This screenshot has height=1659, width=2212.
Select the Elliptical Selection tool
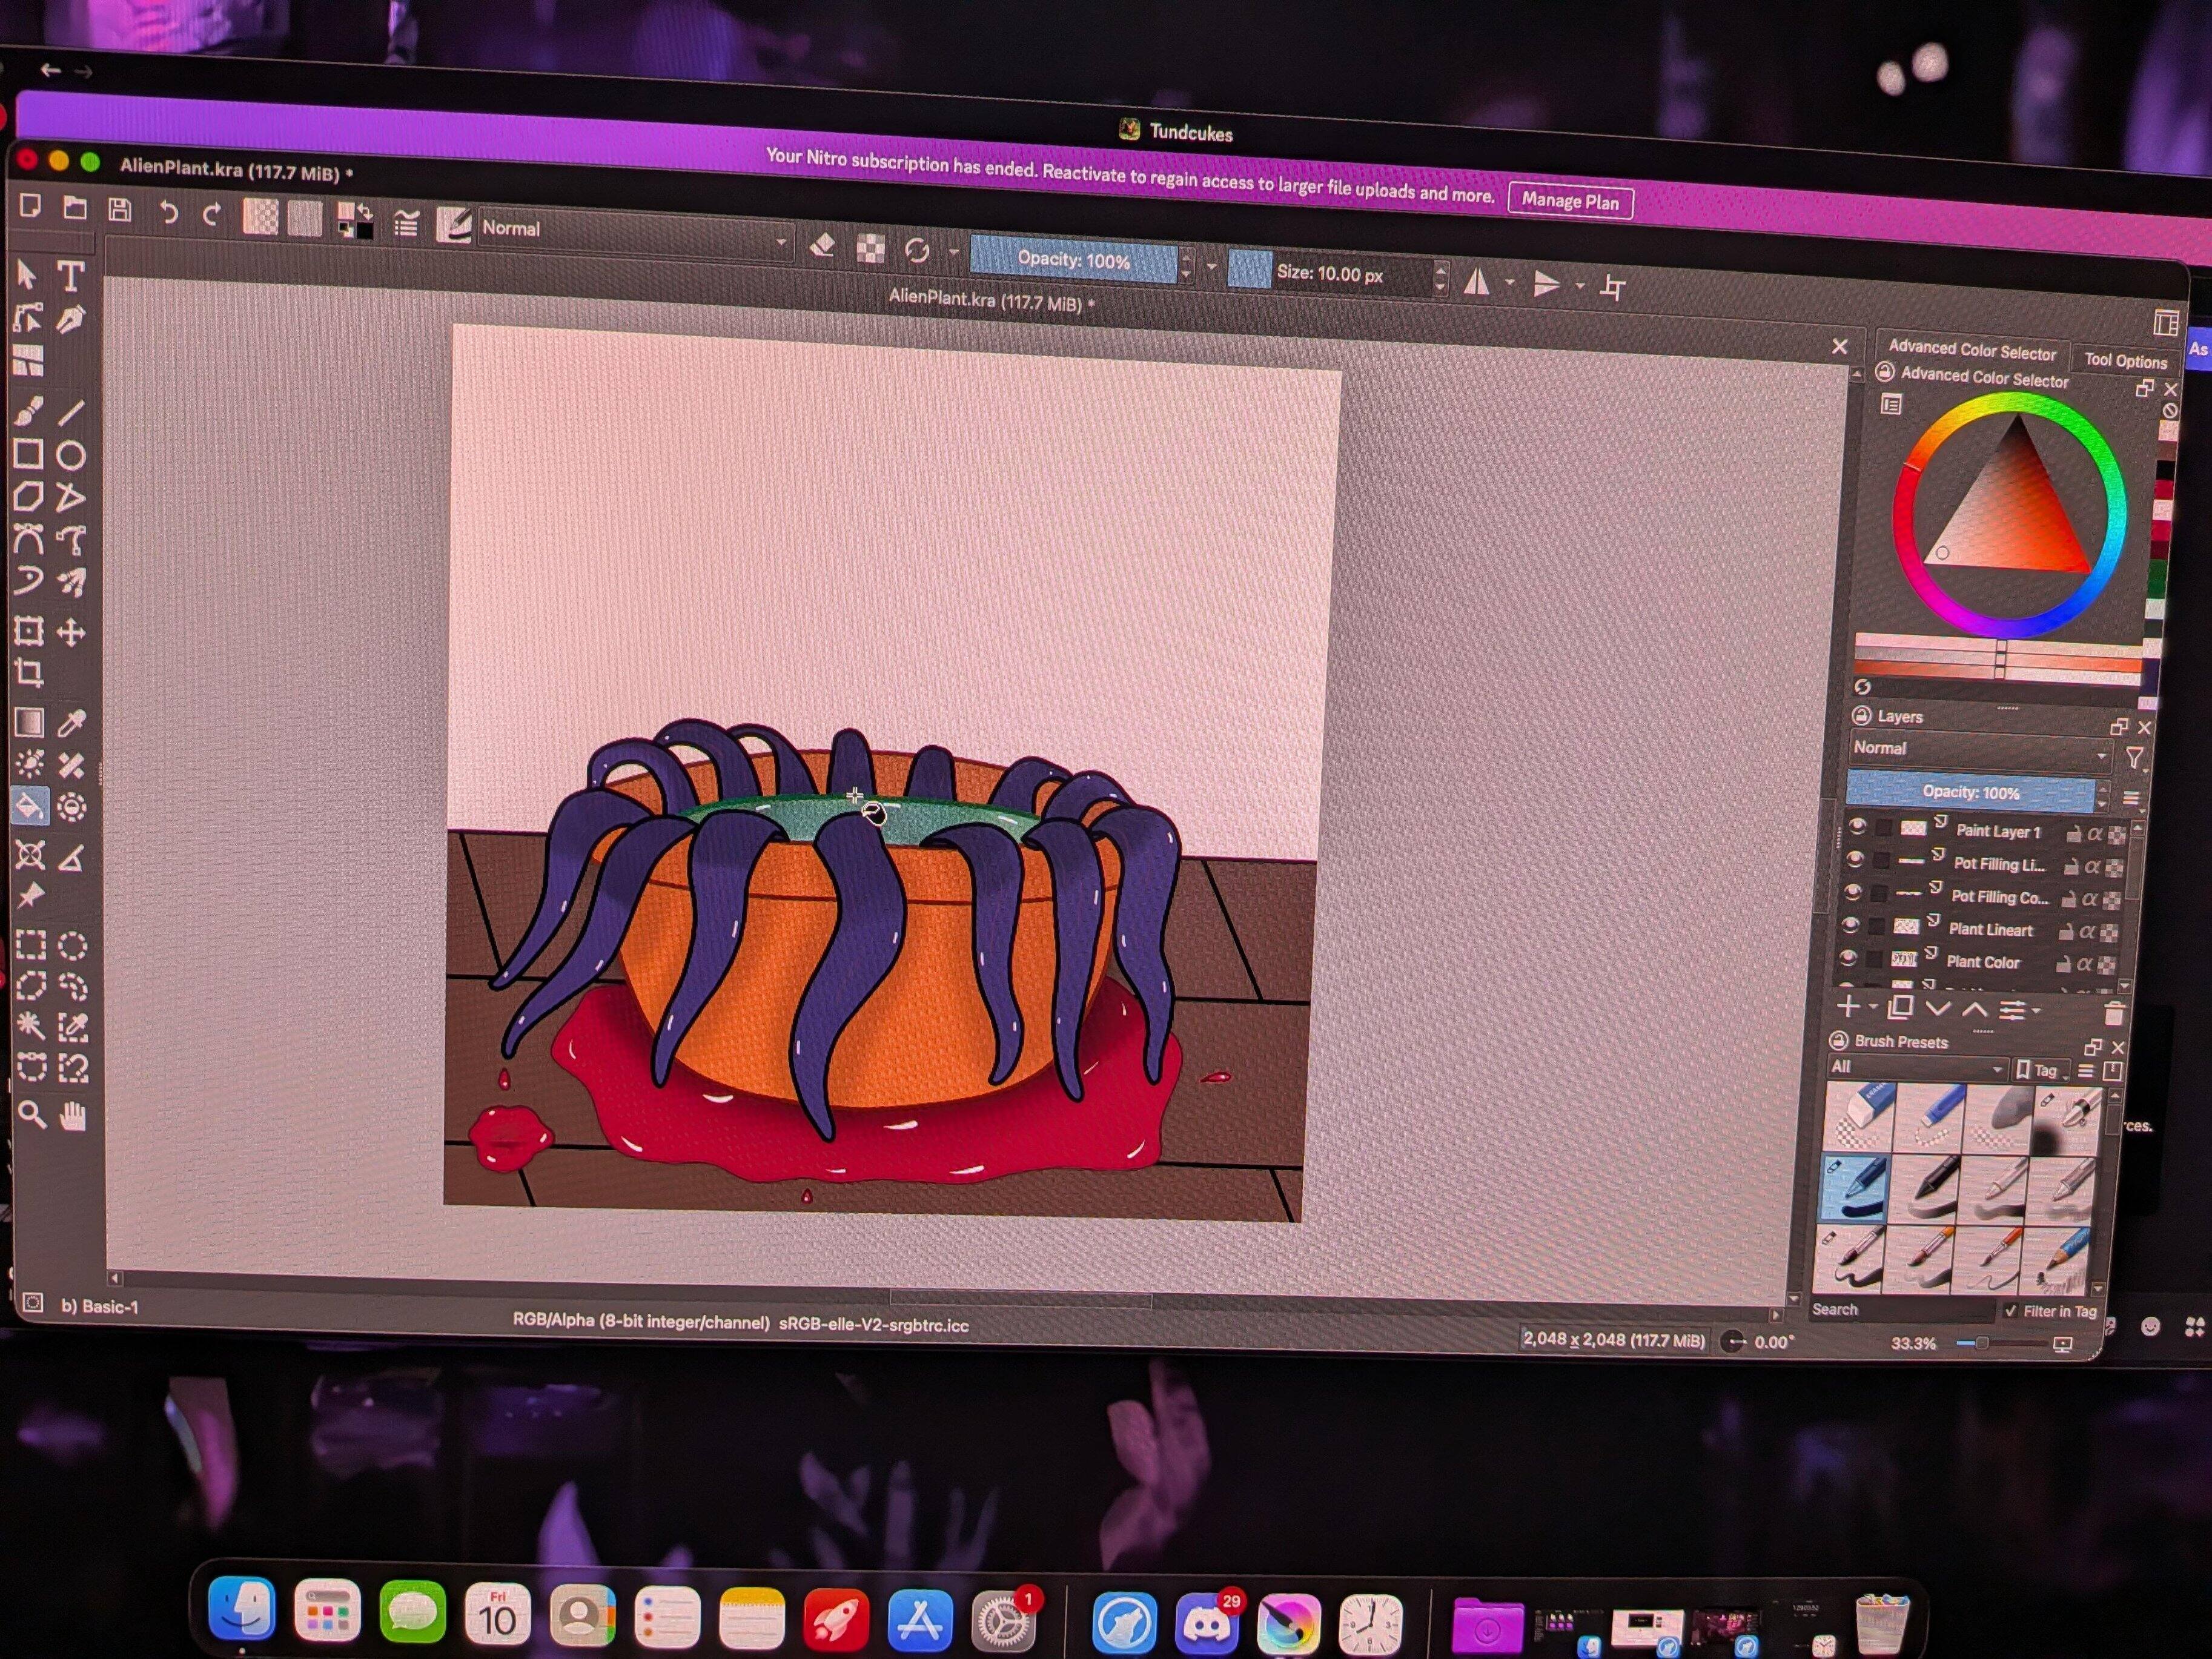(x=72, y=946)
